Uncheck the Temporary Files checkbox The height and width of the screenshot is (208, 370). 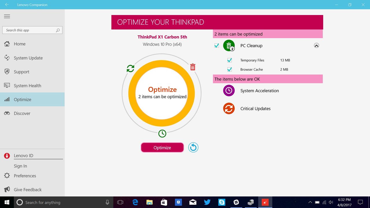pyautogui.click(x=230, y=60)
